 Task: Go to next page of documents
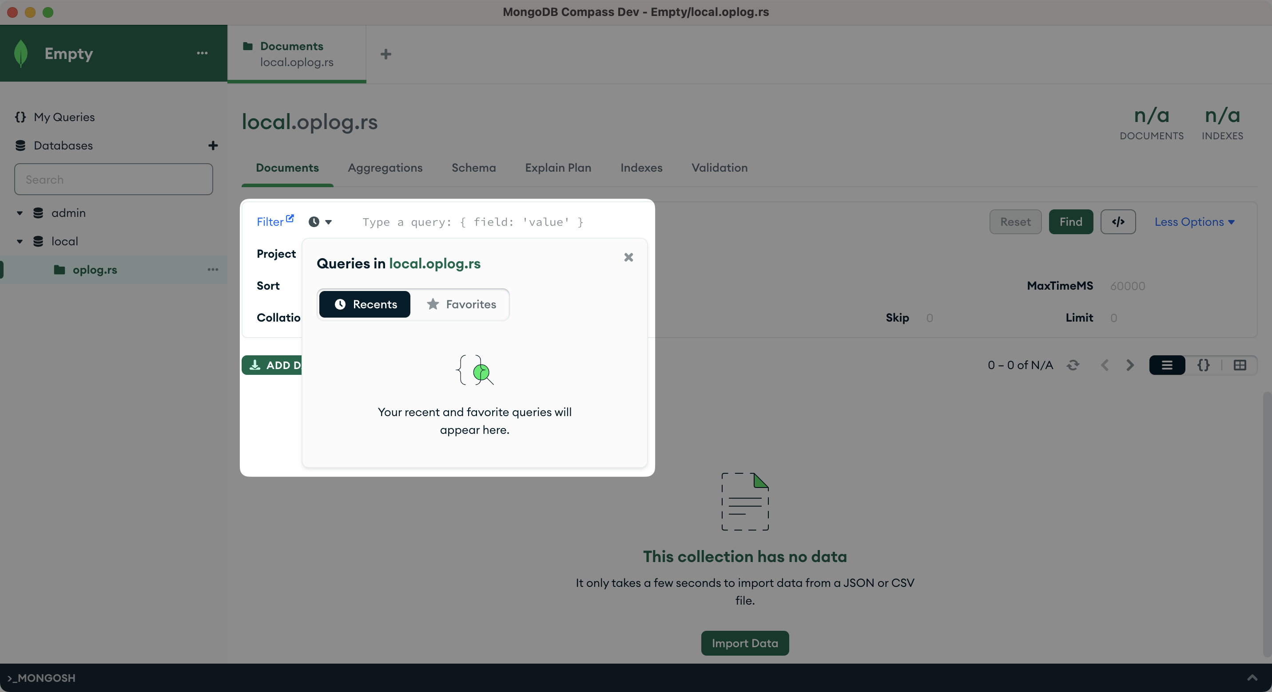pos(1130,365)
